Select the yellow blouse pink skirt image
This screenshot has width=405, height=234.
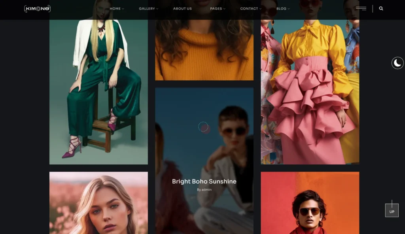(x=310, y=91)
